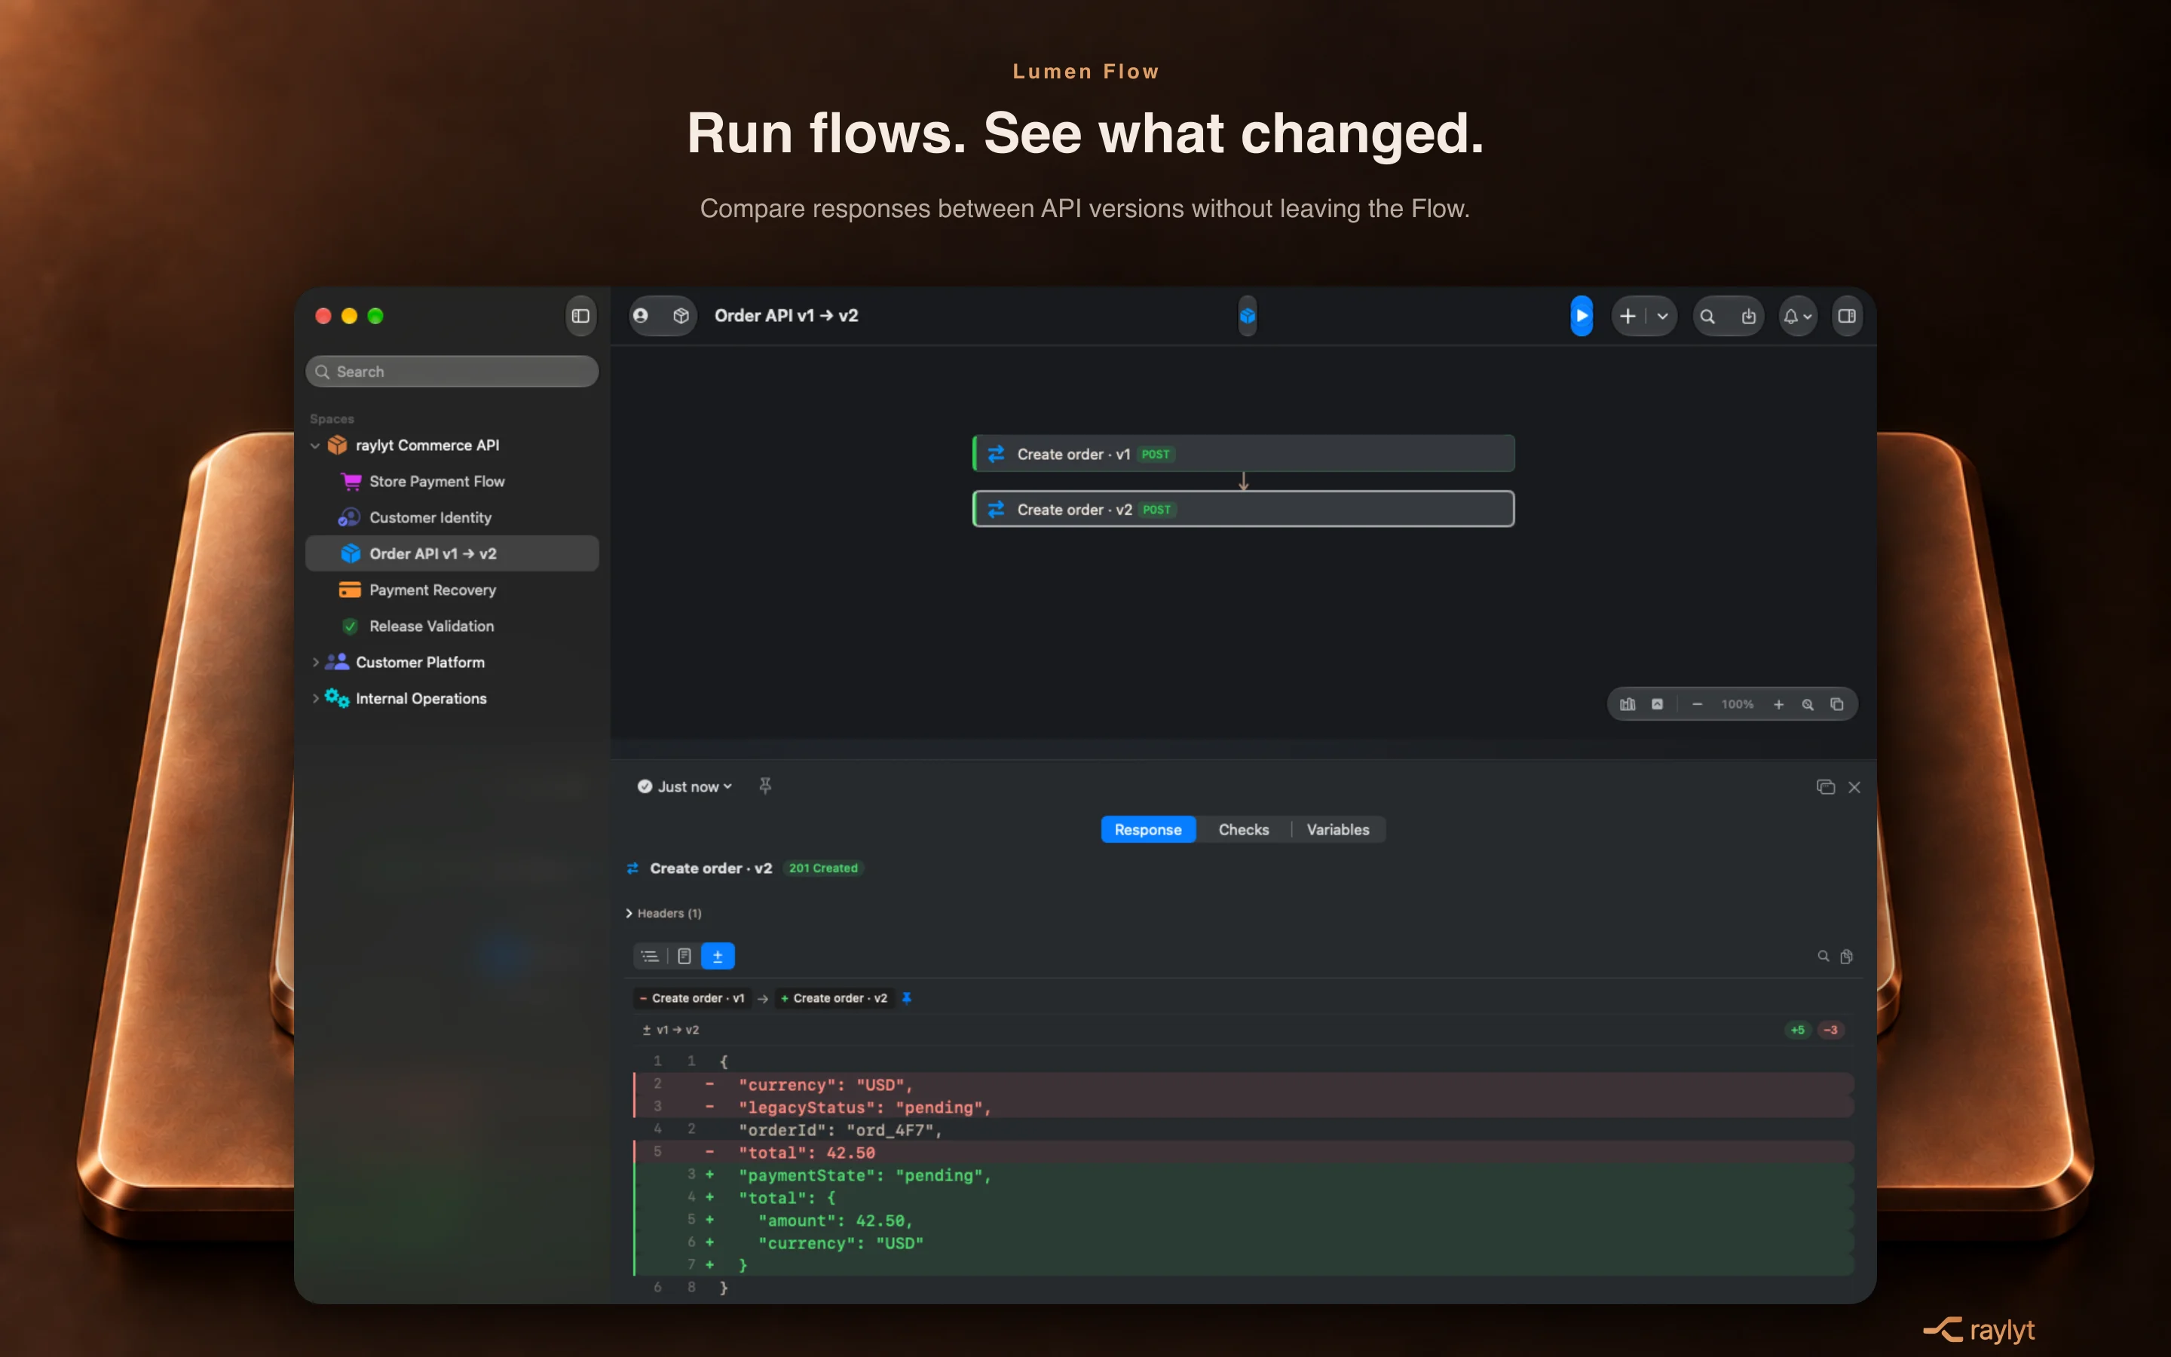Click the import download icon in top toolbar
Viewport: 2171px width, 1357px height.
click(1748, 316)
